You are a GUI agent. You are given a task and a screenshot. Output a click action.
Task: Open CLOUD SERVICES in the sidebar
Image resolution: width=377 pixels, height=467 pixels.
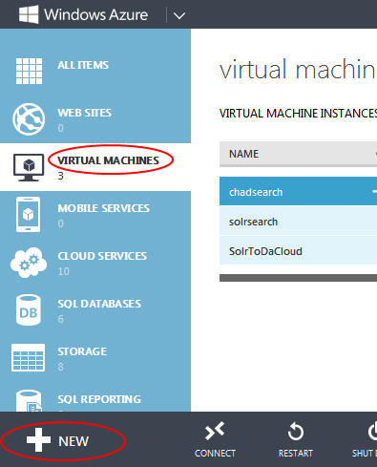[x=102, y=256]
